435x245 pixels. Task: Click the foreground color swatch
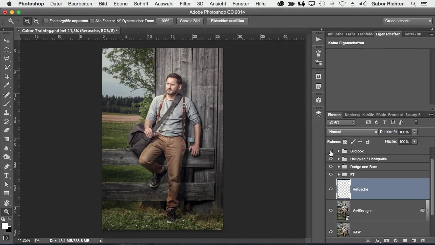pos(4,226)
